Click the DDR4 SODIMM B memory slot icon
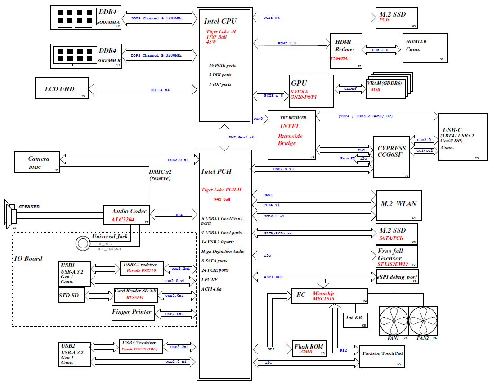The width and height of the screenshot is (492, 384). coord(75,56)
